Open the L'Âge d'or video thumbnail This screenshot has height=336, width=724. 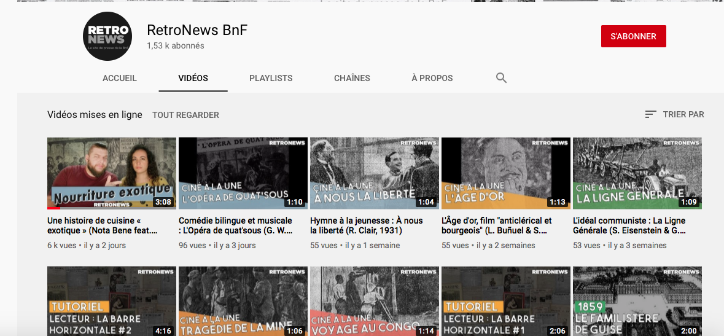tap(506, 173)
